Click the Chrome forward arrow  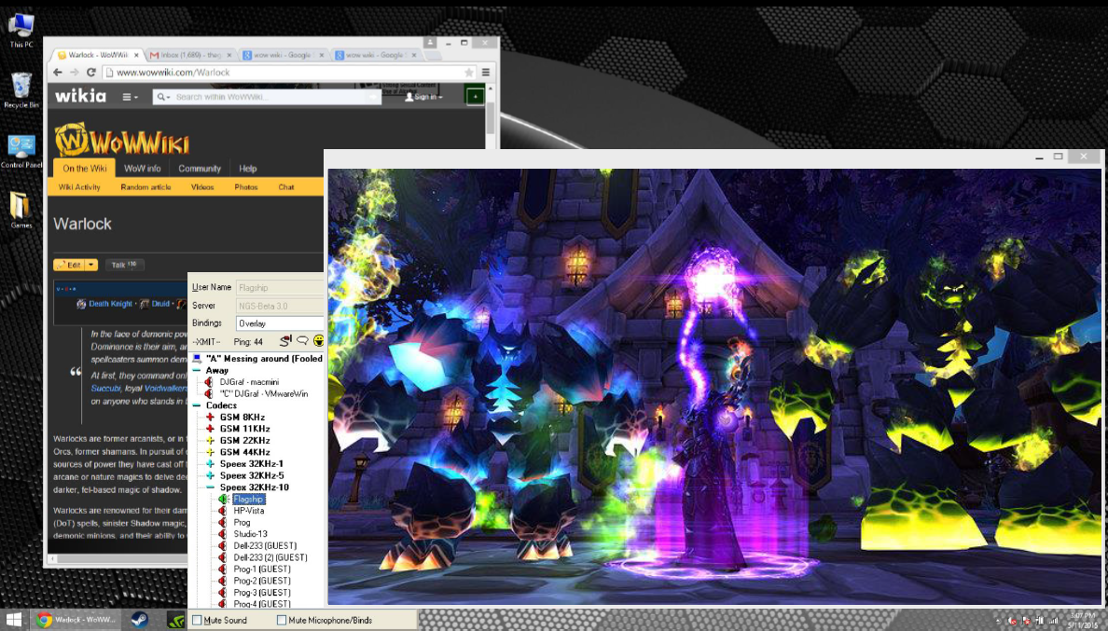(x=75, y=72)
